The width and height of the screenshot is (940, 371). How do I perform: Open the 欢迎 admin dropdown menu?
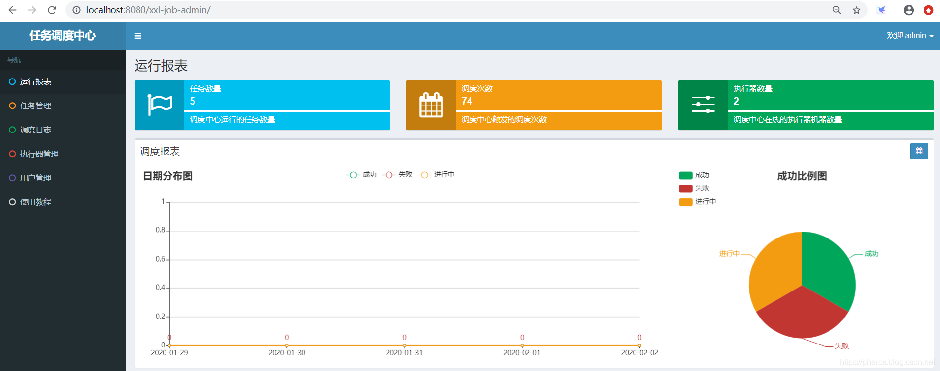(x=910, y=35)
